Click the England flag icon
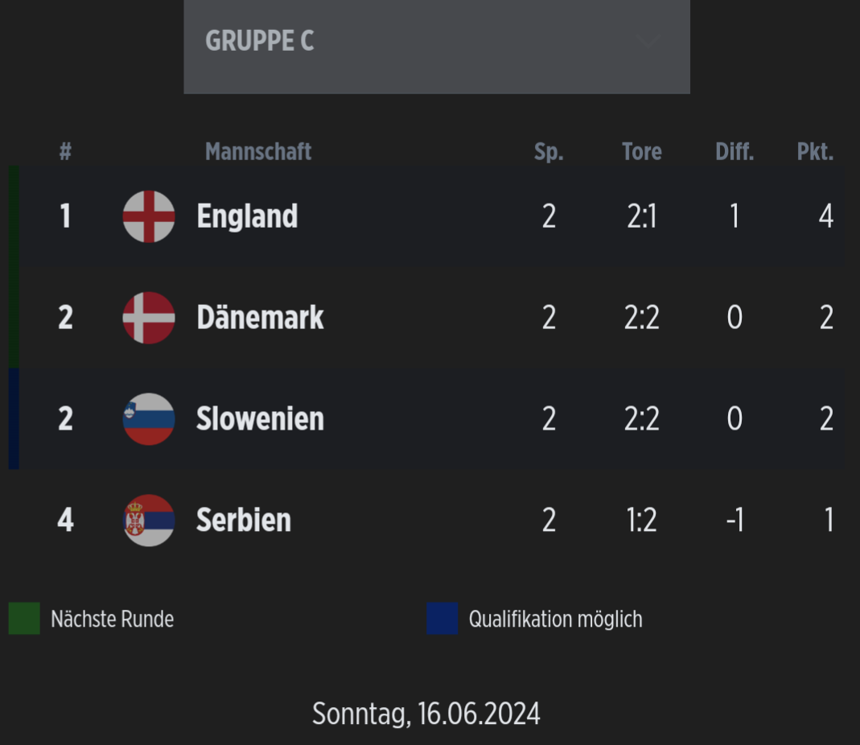This screenshot has width=860, height=745. (x=149, y=216)
